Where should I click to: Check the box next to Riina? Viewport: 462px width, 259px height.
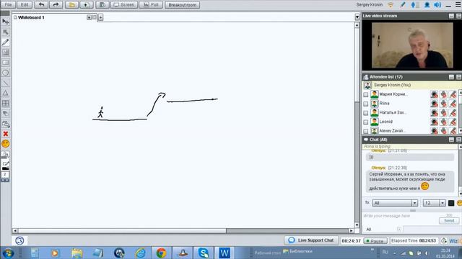366,104
